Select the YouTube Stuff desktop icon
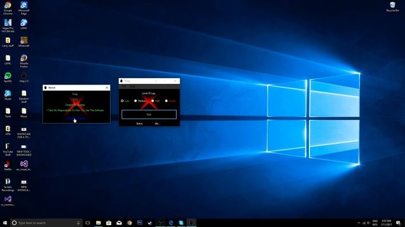This screenshot has width=405, height=227. pos(8,149)
